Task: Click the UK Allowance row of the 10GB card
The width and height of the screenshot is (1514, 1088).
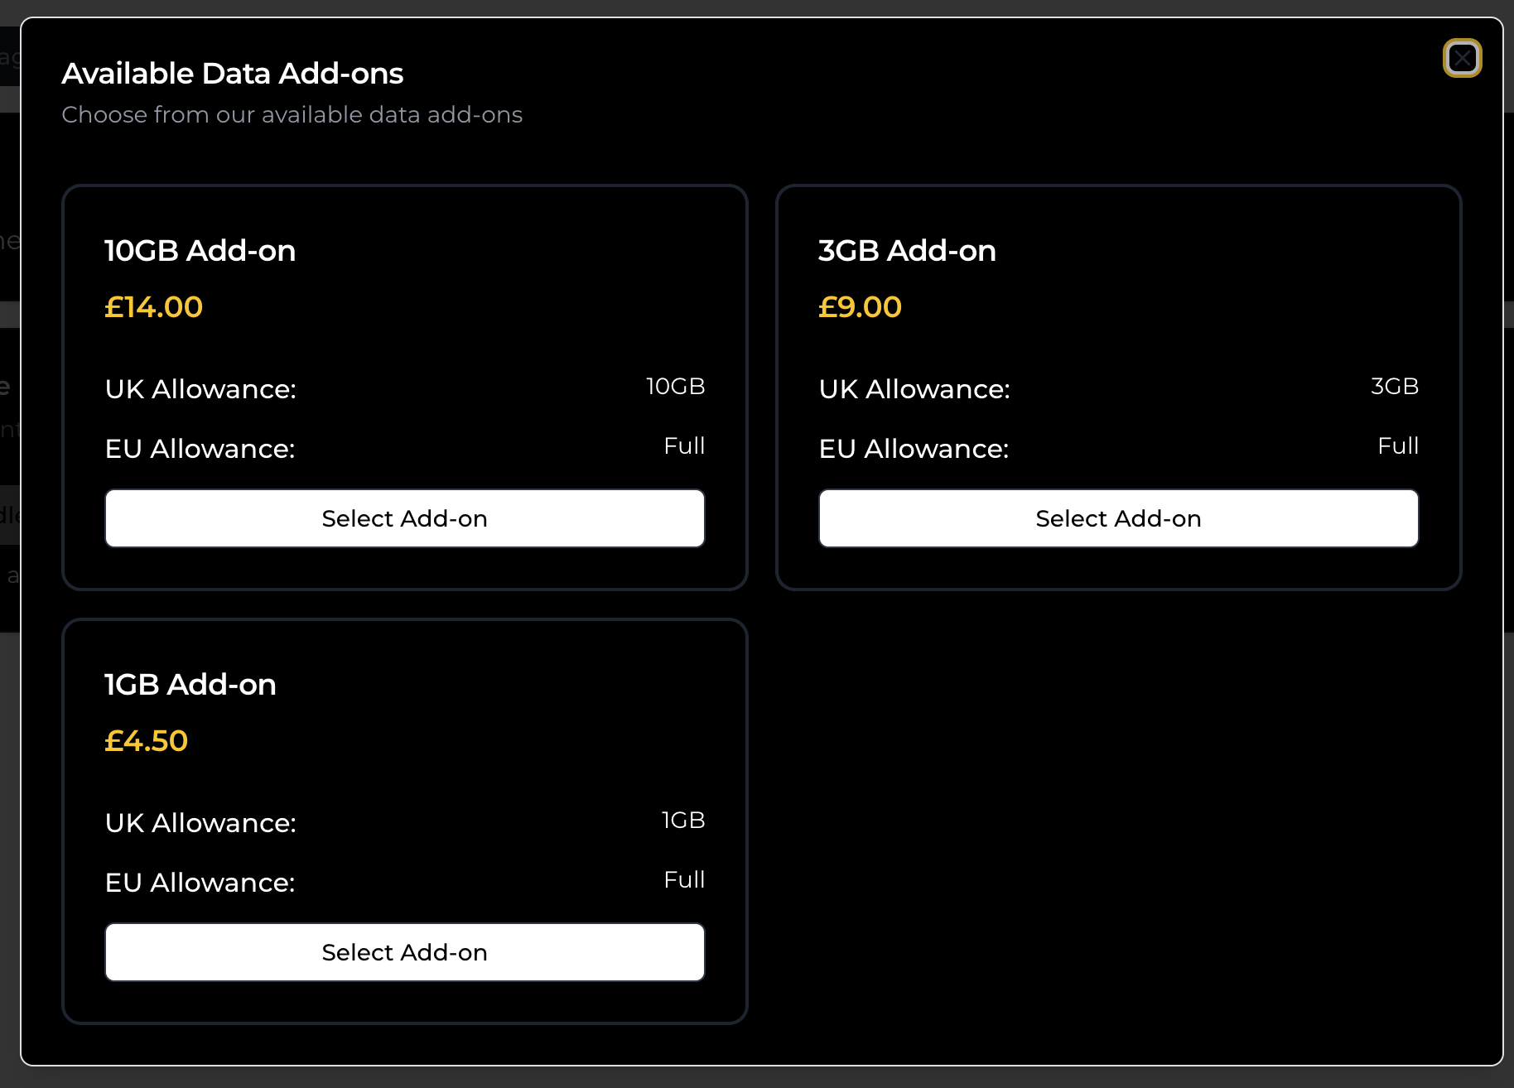Action: pos(200,388)
